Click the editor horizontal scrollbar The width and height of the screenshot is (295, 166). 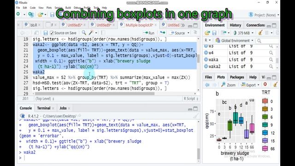(94, 94)
